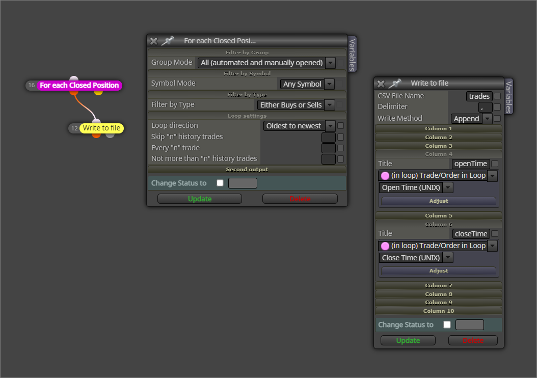Viewport: 537px width, 378px height.
Task: Enable Change Status to in closed position panel
Action: [220, 183]
